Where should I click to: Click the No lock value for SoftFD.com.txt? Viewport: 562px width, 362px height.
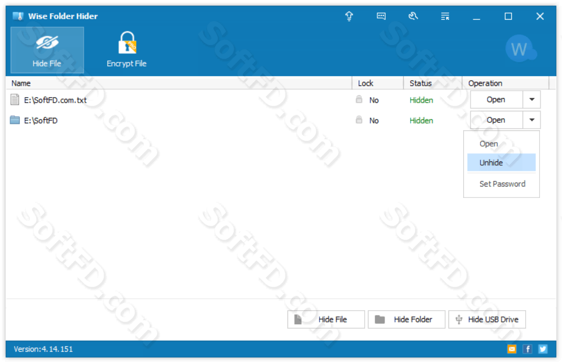pyautogui.click(x=374, y=100)
